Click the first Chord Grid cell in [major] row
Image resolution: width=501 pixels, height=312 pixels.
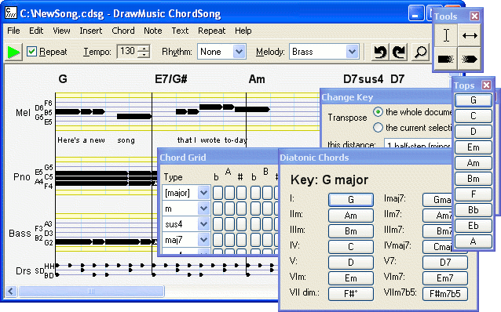point(218,193)
